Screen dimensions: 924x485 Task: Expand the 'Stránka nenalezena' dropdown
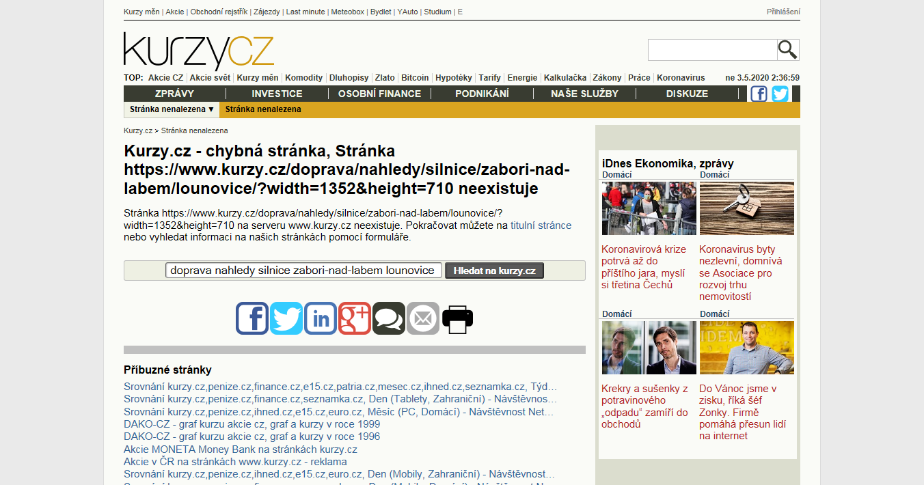[172, 109]
